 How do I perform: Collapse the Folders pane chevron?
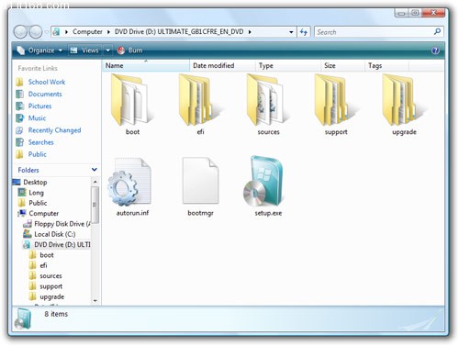pyautogui.click(x=95, y=170)
